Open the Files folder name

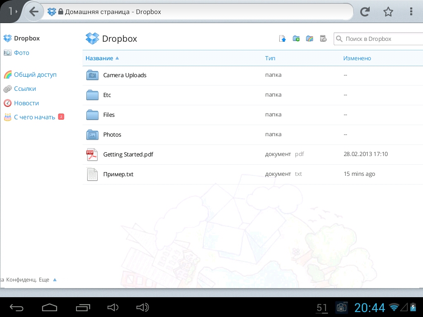tap(109, 115)
